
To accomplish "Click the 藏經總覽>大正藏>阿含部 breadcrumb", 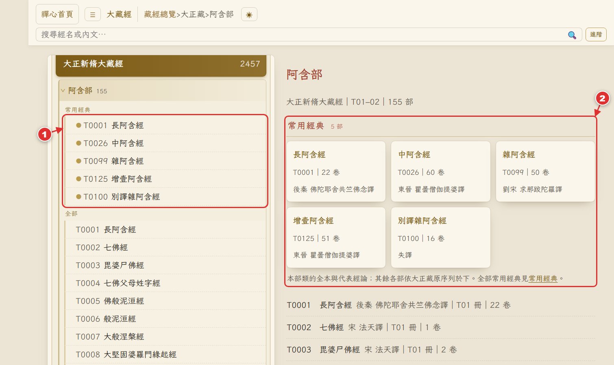I will pyautogui.click(x=189, y=15).
